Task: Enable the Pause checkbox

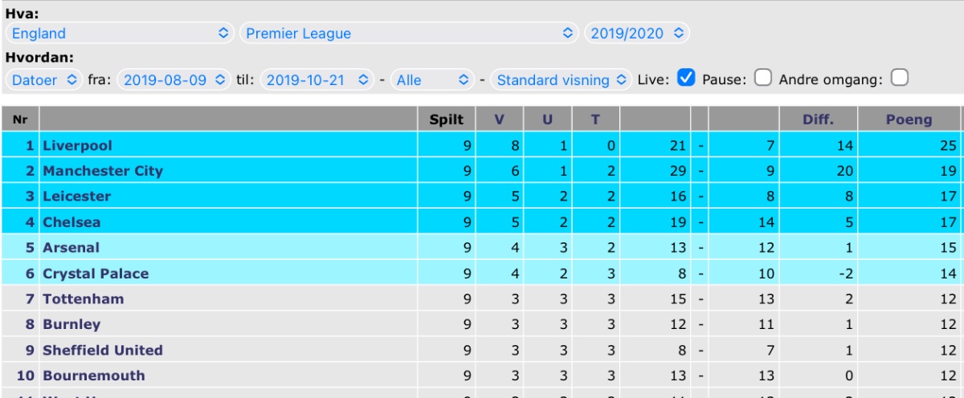Action: (763, 78)
